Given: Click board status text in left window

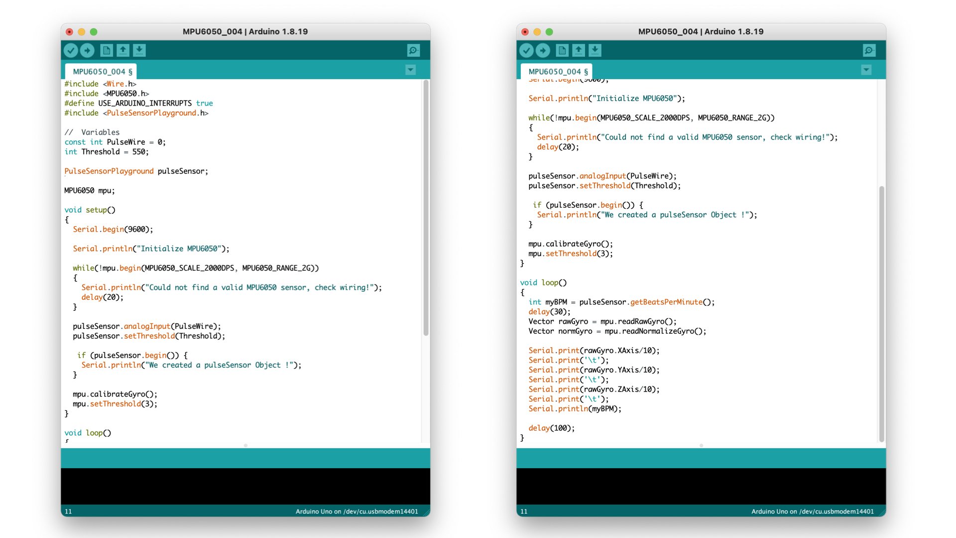Looking at the screenshot, I should [357, 512].
